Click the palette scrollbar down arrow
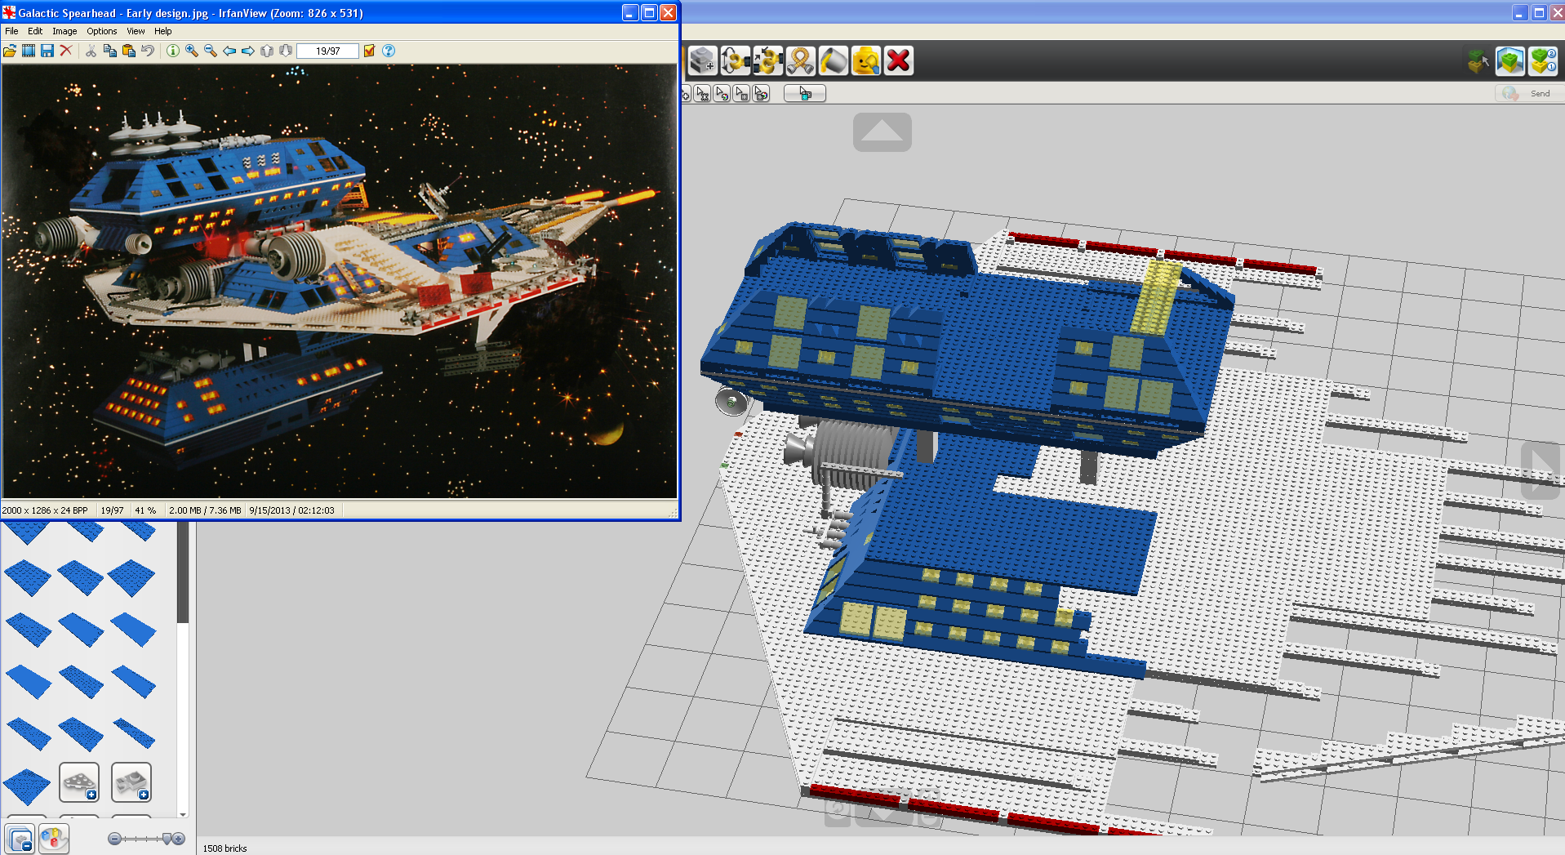Screen dimensions: 1565x855 click(183, 814)
